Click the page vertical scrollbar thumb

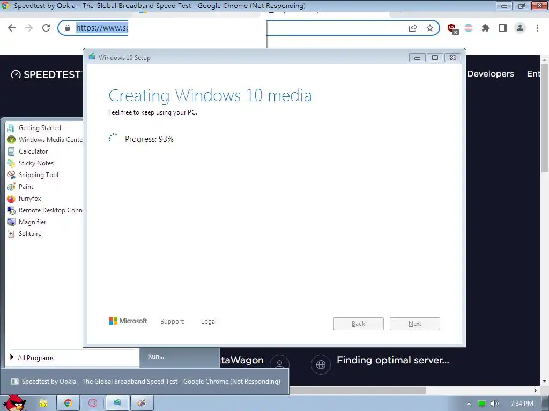544,118
